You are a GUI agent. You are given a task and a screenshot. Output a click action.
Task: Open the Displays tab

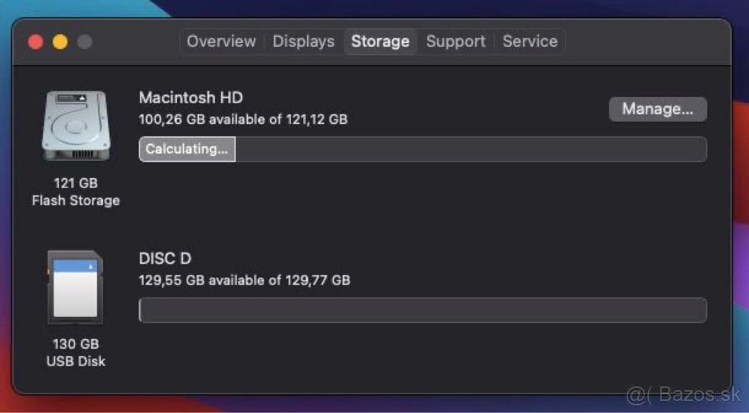click(303, 41)
